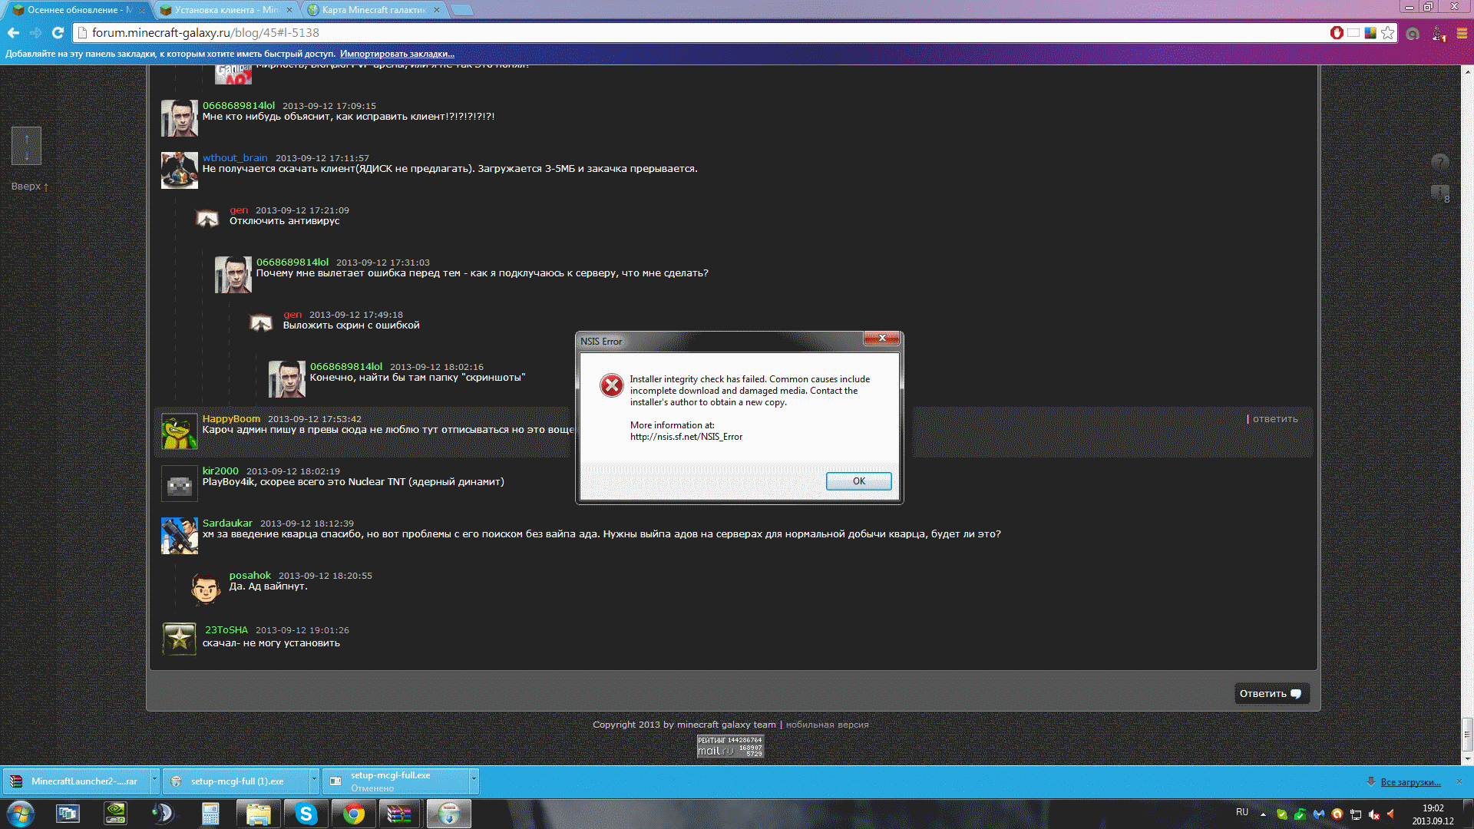The width and height of the screenshot is (1474, 829).
Task: Open Skype from the taskbar
Action: click(306, 814)
